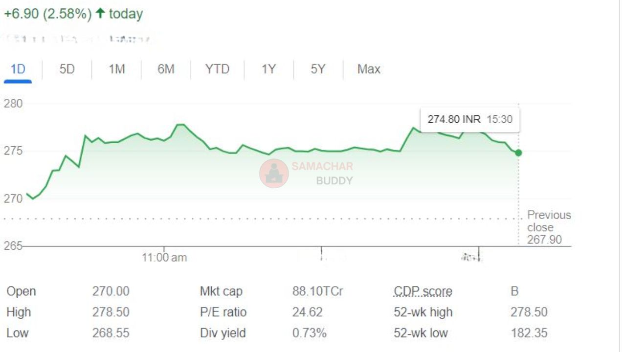Click the 52-wk low value 182.35
The height and width of the screenshot is (352, 626).
pos(529,333)
